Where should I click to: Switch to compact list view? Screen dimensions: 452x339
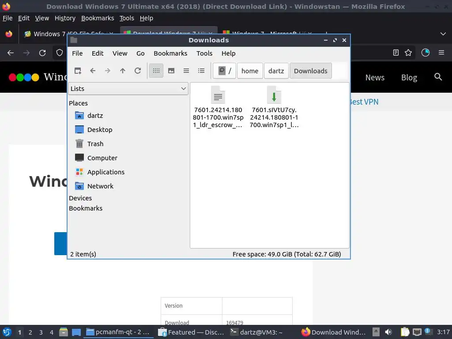click(x=186, y=71)
